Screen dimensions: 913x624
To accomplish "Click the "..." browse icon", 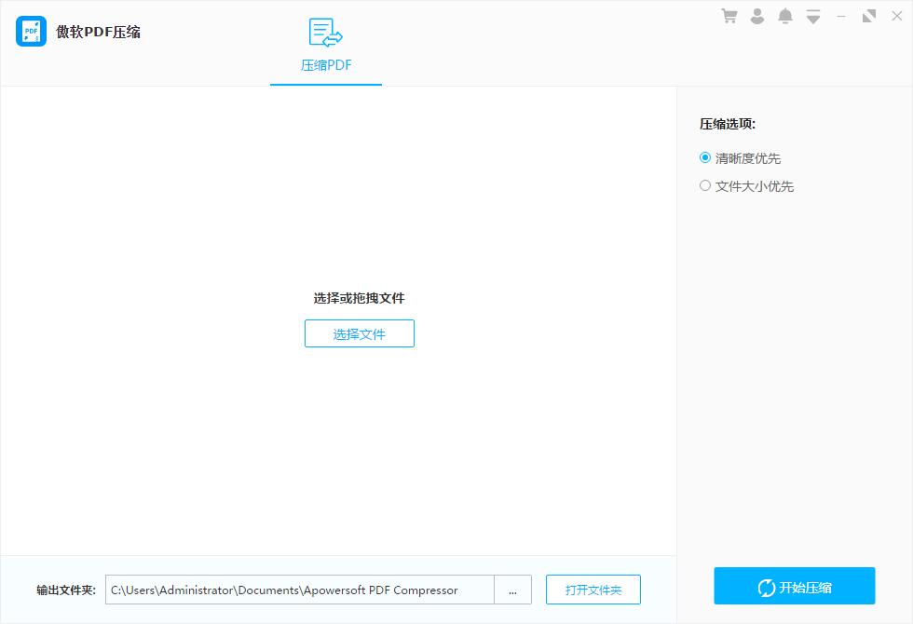I will coord(512,590).
